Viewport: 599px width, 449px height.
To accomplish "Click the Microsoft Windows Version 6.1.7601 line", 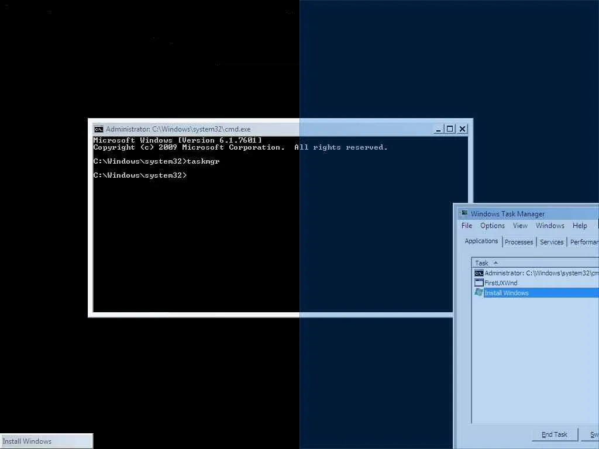I will click(178, 140).
